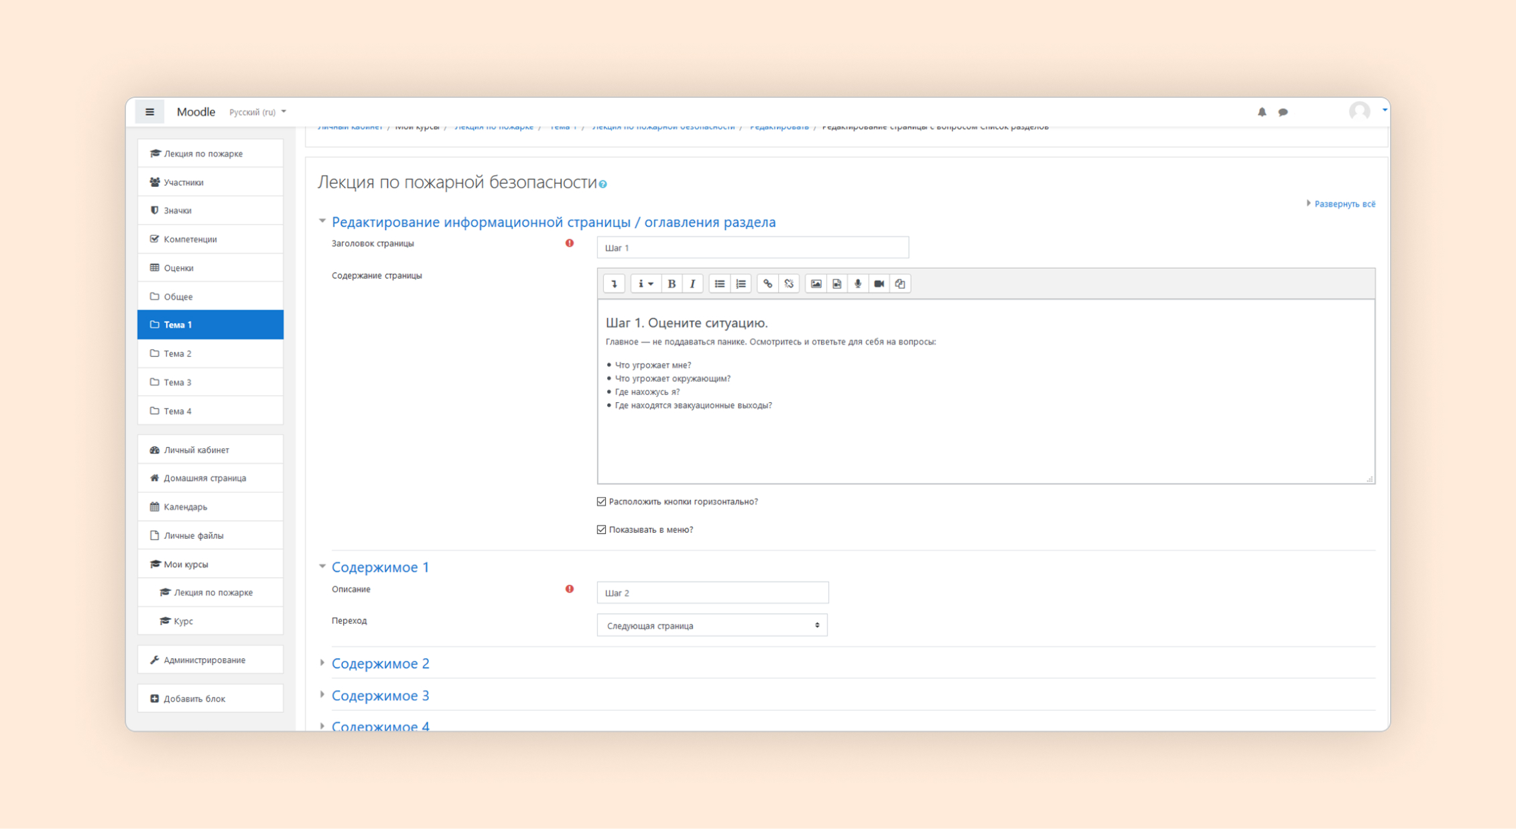Open Общее section in sidebar

[x=210, y=296]
